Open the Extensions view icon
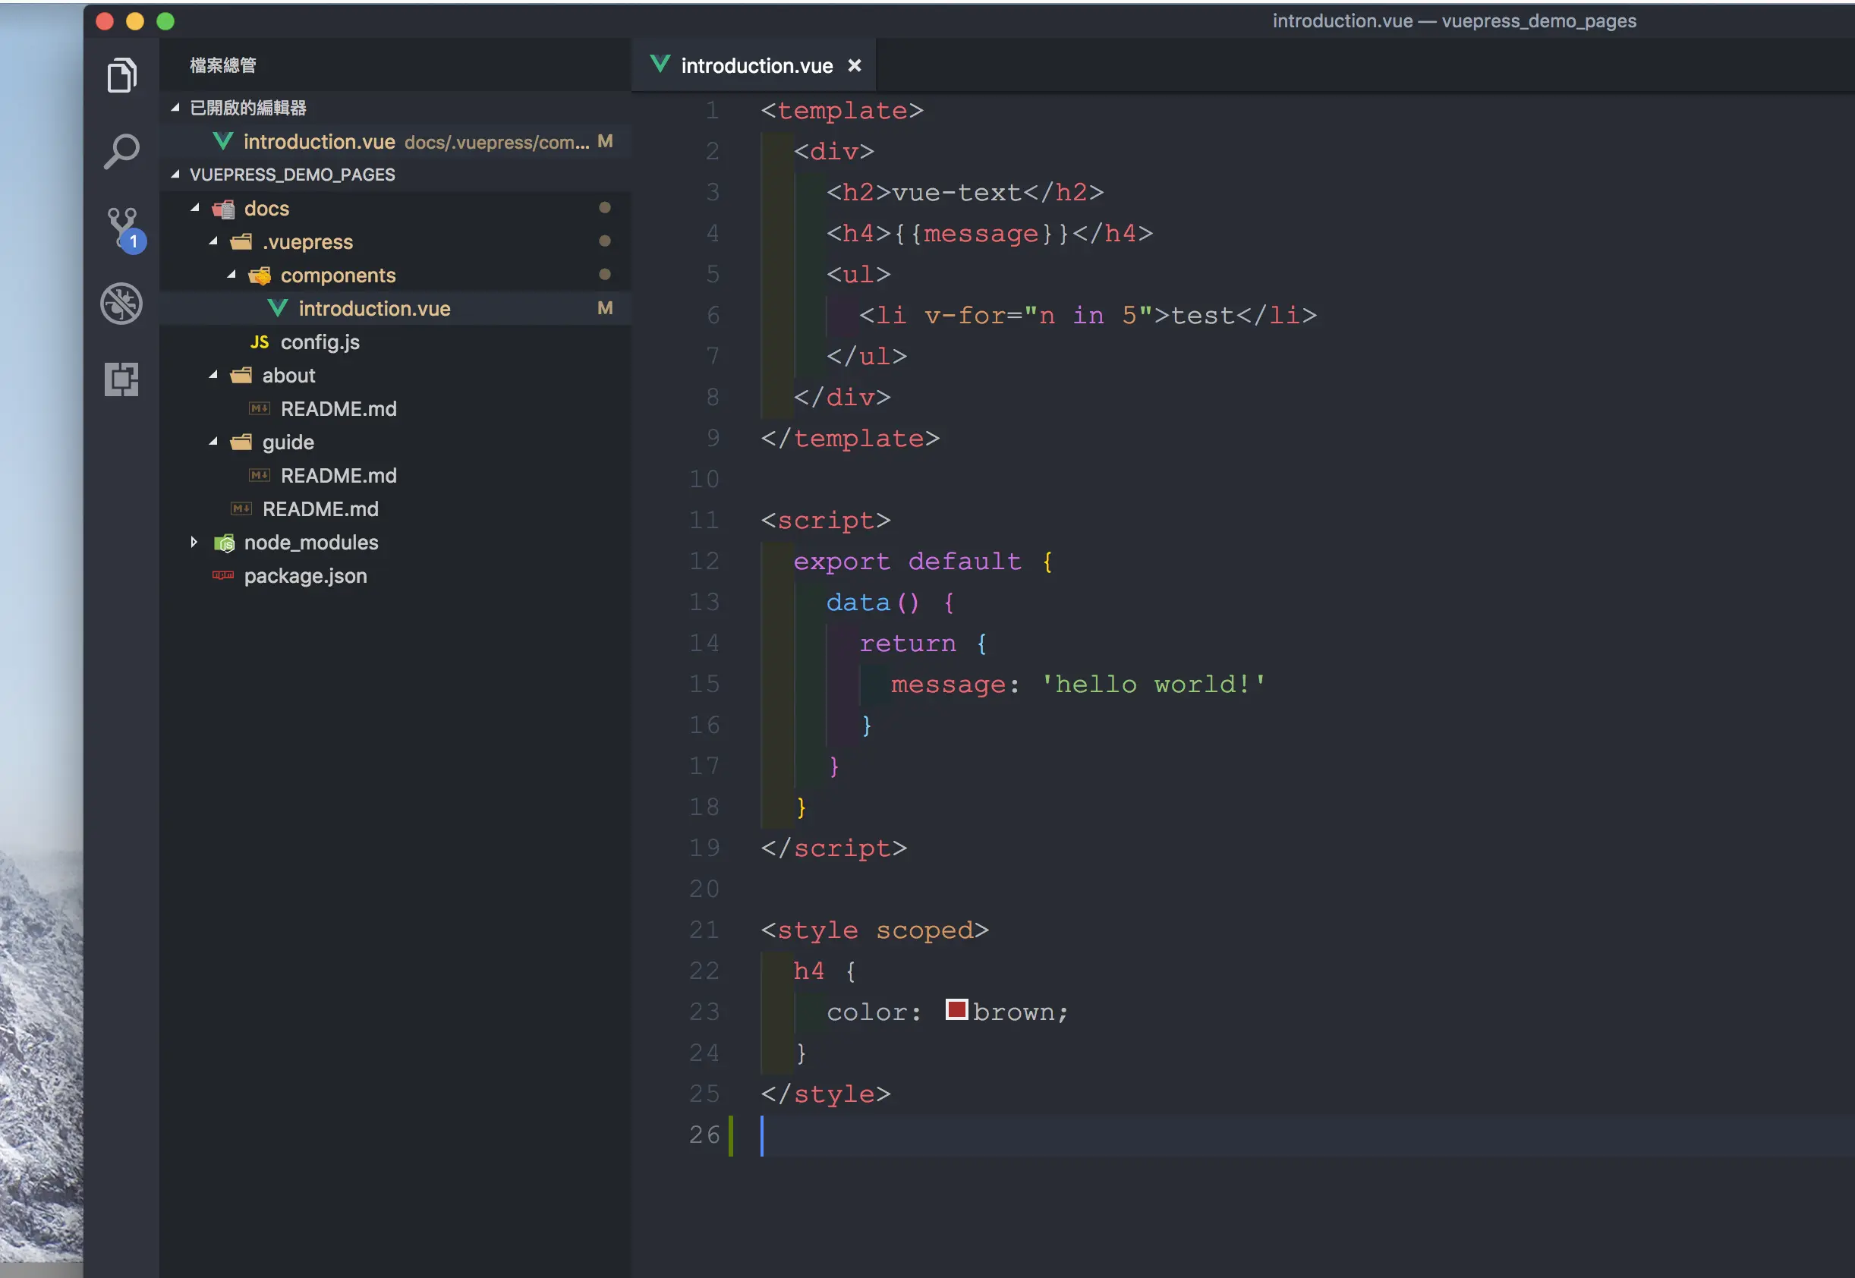This screenshot has width=1855, height=1278. 121,379
